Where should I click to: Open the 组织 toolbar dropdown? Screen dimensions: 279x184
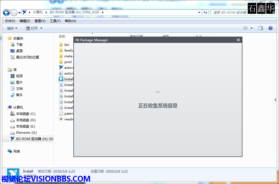coord(12,28)
